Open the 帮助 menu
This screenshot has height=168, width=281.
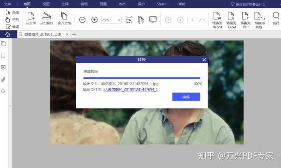182,4
